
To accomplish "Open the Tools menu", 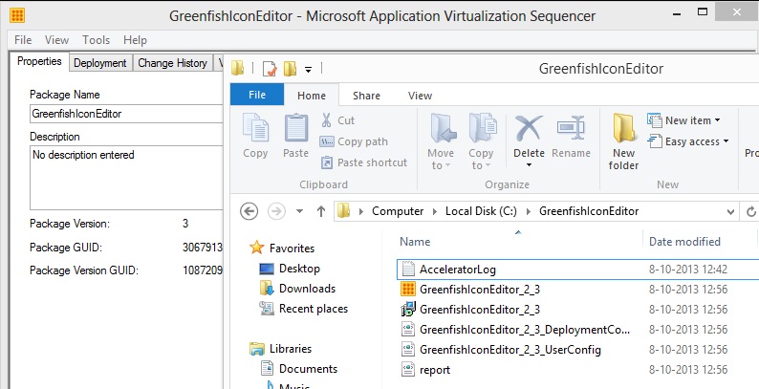I will tap(96, 40).
